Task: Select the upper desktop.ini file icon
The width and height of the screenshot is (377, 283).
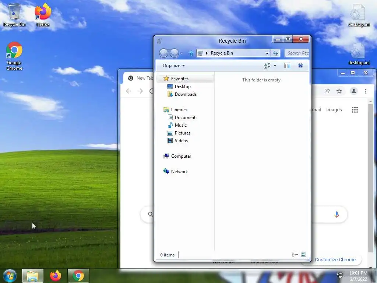Action: click(359, 15)
